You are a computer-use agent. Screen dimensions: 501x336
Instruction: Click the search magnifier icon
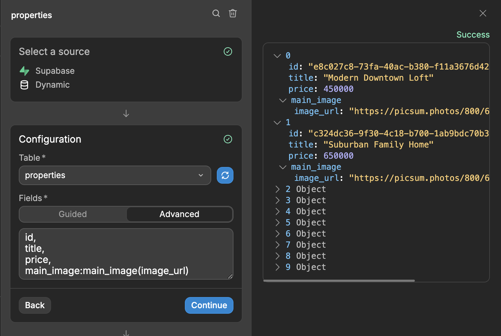point(216,14)
